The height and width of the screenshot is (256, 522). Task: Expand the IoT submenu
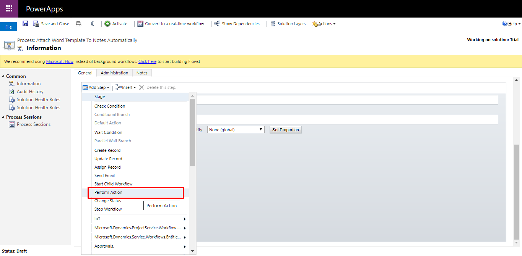(135, 219)
